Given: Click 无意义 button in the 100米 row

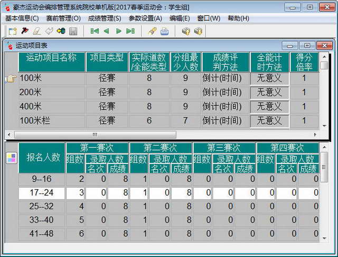Looking at the screenshot, I should click(x=269, y=78).
